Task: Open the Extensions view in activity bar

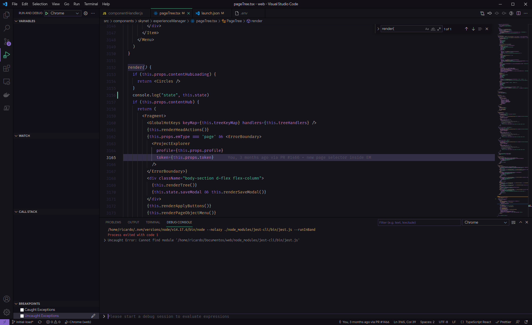Action: pos(7,68)
